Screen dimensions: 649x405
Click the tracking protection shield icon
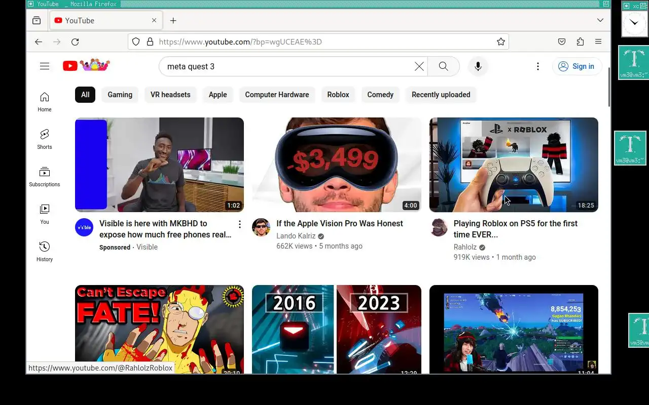coord(136,42)
